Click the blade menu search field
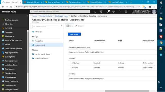The width and height of the screenshot is (165, 92). (x=46, y=27)
